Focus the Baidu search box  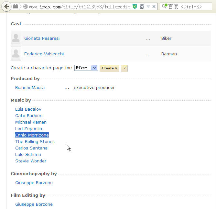pos(186,6)
